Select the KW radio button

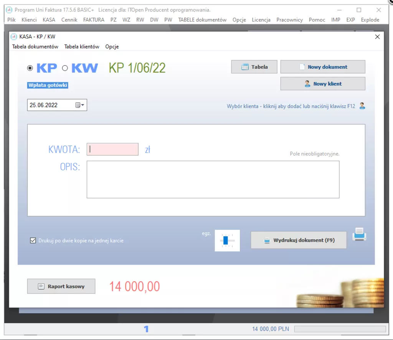(x=65, y=68)
